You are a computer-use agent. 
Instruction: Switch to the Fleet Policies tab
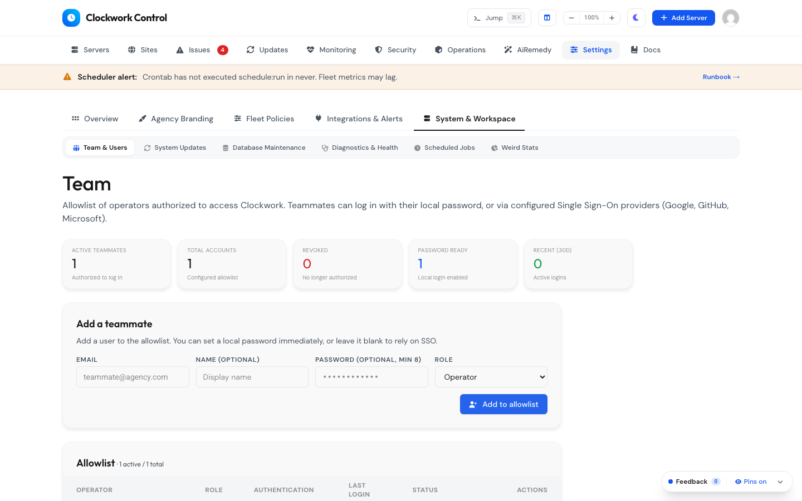[264, 119]
